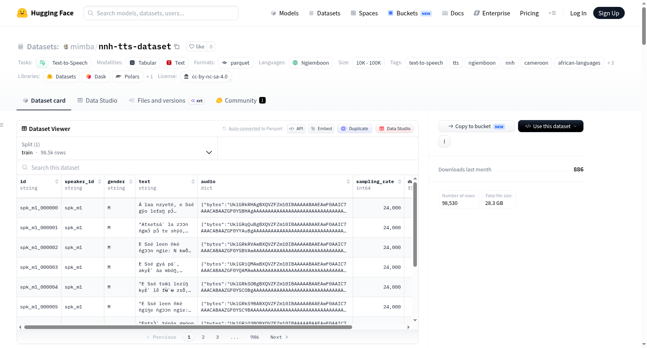Copy dataset name with copy icon
This screenshot has height=348, width=647.
tap(177, 46)
